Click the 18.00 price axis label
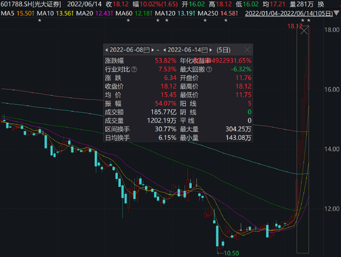The height and width of the screenshot is (257, 341). pos(332,30)
